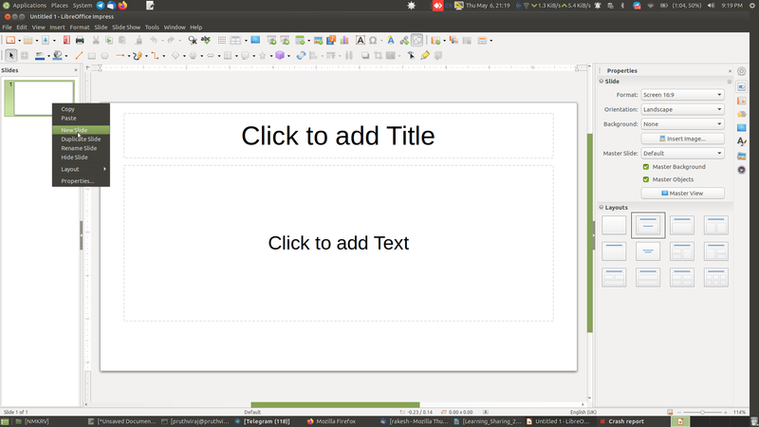Collapse the Layouts section expander
This screenshot has width=759, height=427.
pos(602,207)
